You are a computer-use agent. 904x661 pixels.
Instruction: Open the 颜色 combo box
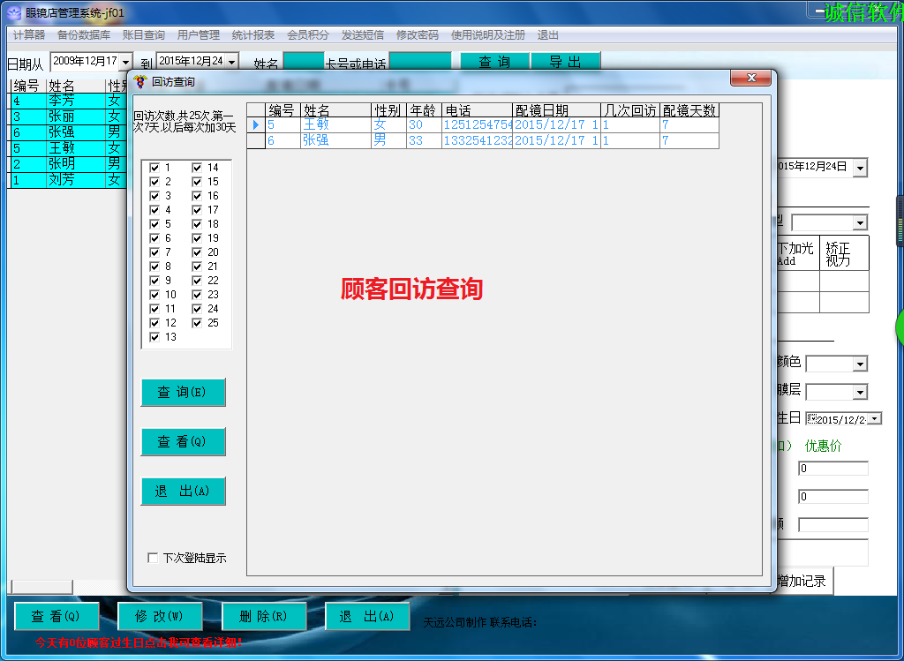(859, 364)
